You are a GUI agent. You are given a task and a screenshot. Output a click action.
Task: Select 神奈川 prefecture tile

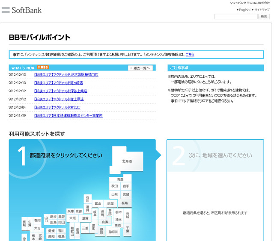click(x=113, y=232)
